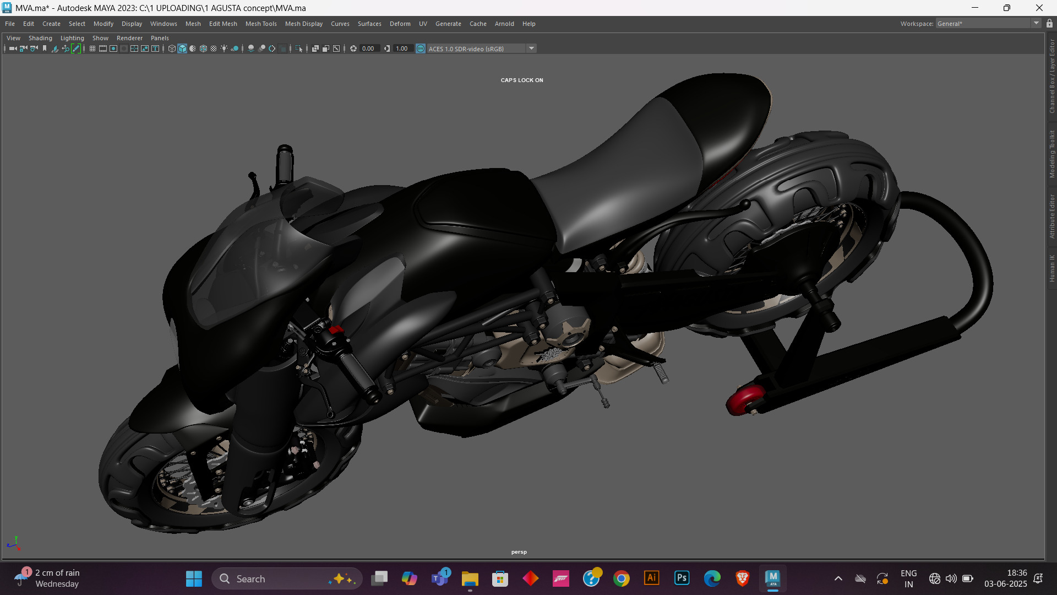The image size is (1057, 595).
Task: Open the Mesh Display menu
Action: (x=304, y=24)
